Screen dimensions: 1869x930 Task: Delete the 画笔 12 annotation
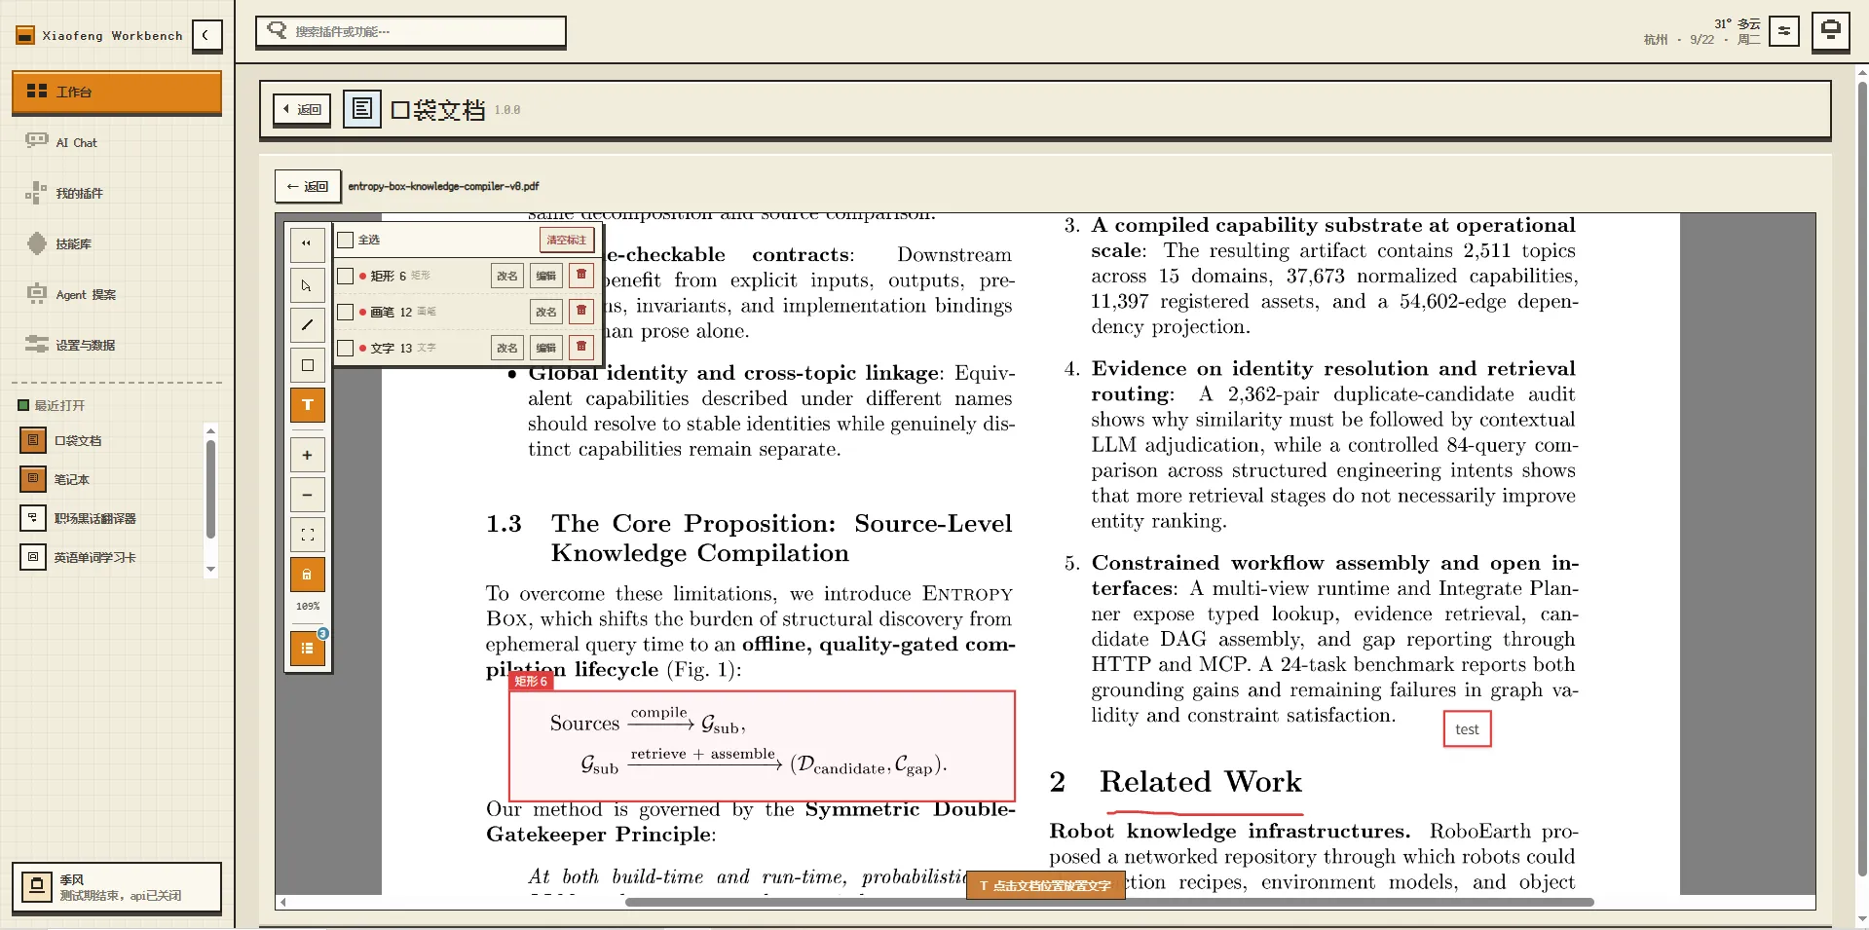(581, 312)
